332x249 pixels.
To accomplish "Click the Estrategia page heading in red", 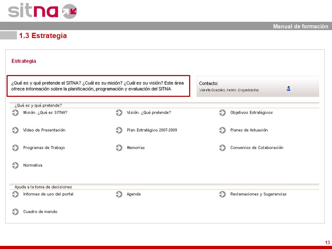I will coord(24,61).
